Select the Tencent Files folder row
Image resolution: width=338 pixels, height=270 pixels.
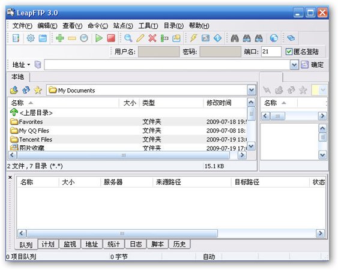click(x=128, y=139)
